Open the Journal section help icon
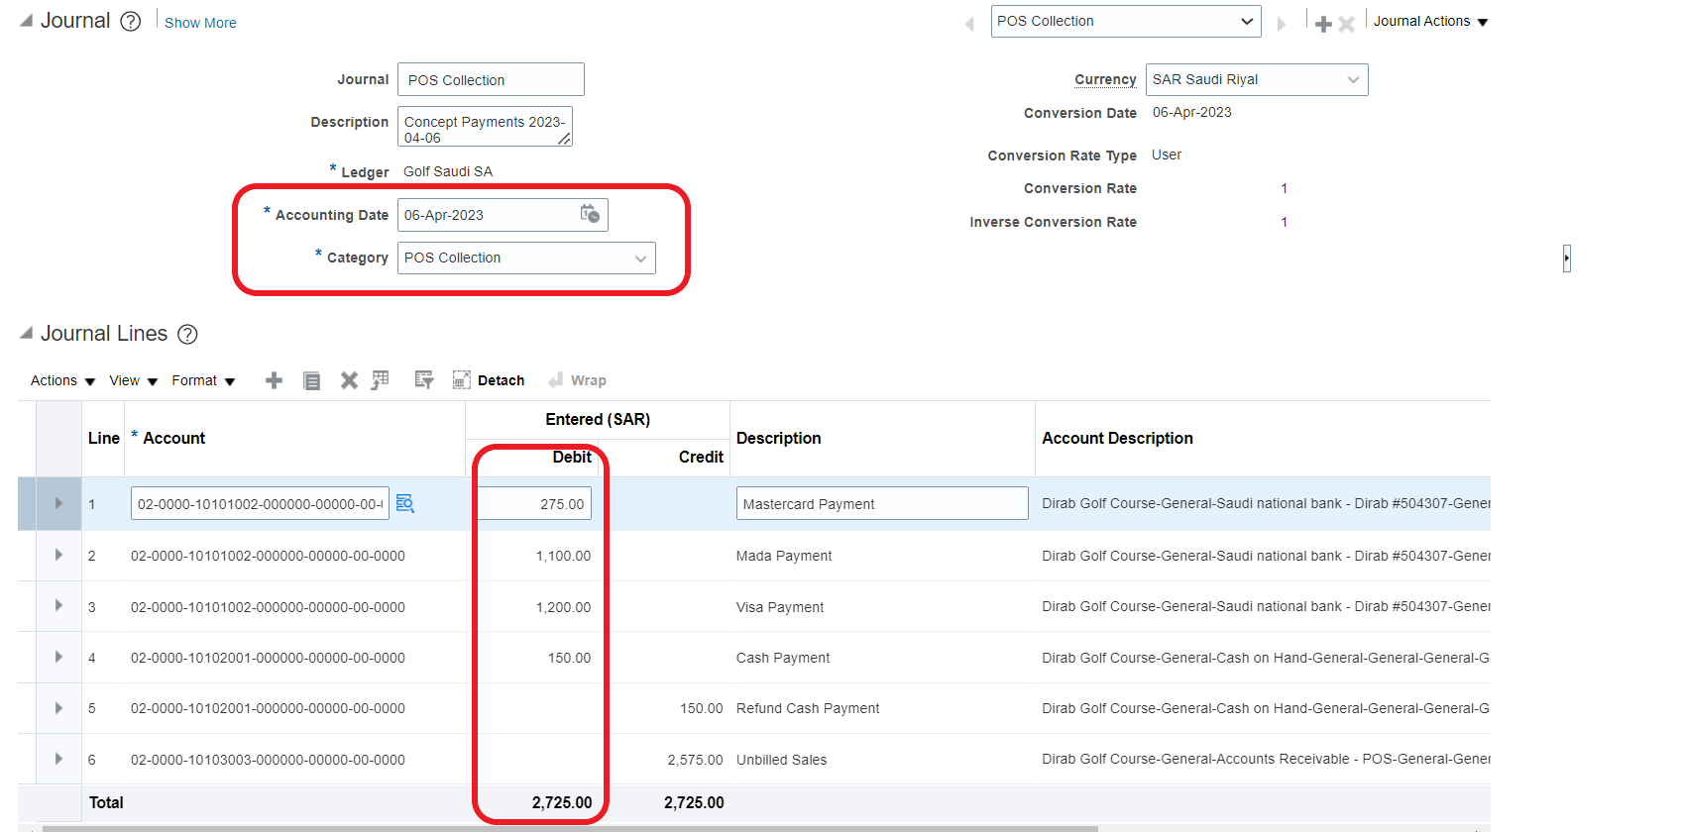The height and width of the screenshot is (832, 1681). pyautogui.click(x=131, y=21)
